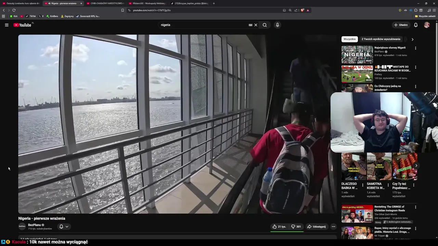The width and height of the screenshot is (438, 246).
Task: Open video title Największe slumsy Nigerii
Action: pos(390,47)
